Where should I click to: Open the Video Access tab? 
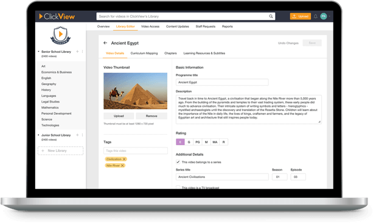click(x=150, y=26)
